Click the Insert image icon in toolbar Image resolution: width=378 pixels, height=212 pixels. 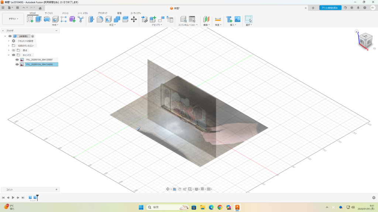(237, 19)
